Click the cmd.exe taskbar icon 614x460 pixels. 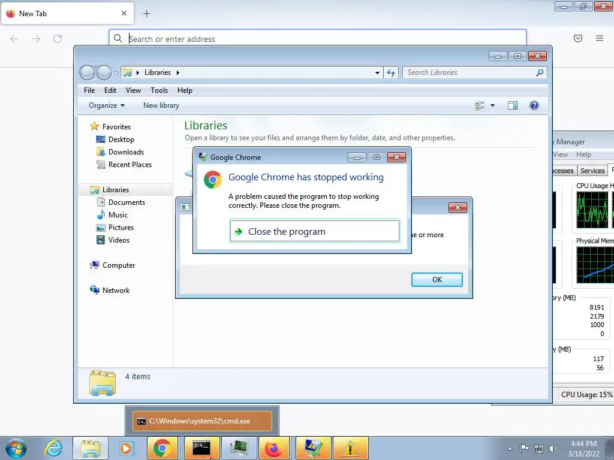201,448
